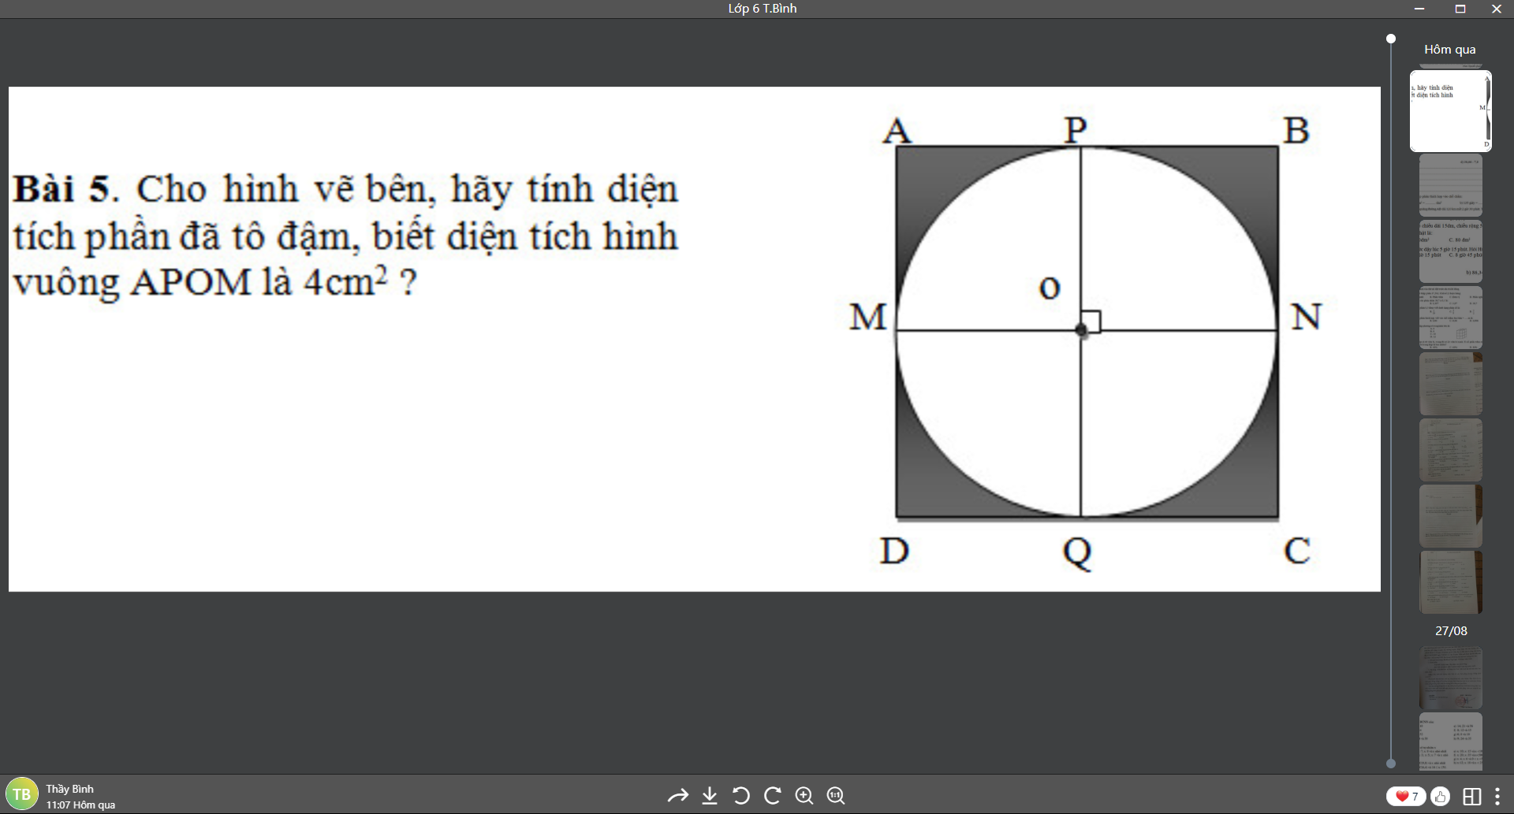Open the last thumbnail at sidebar bottom
This screenshot has height=814, width=1514.
coord(1450,742)
